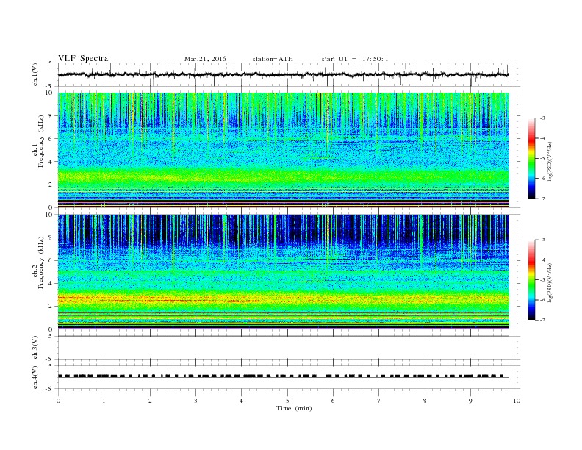Viewport: 582px width, 450px height.
Task: Click the ch.1 spectrogram color scale bar
Action: coord(531,158)
